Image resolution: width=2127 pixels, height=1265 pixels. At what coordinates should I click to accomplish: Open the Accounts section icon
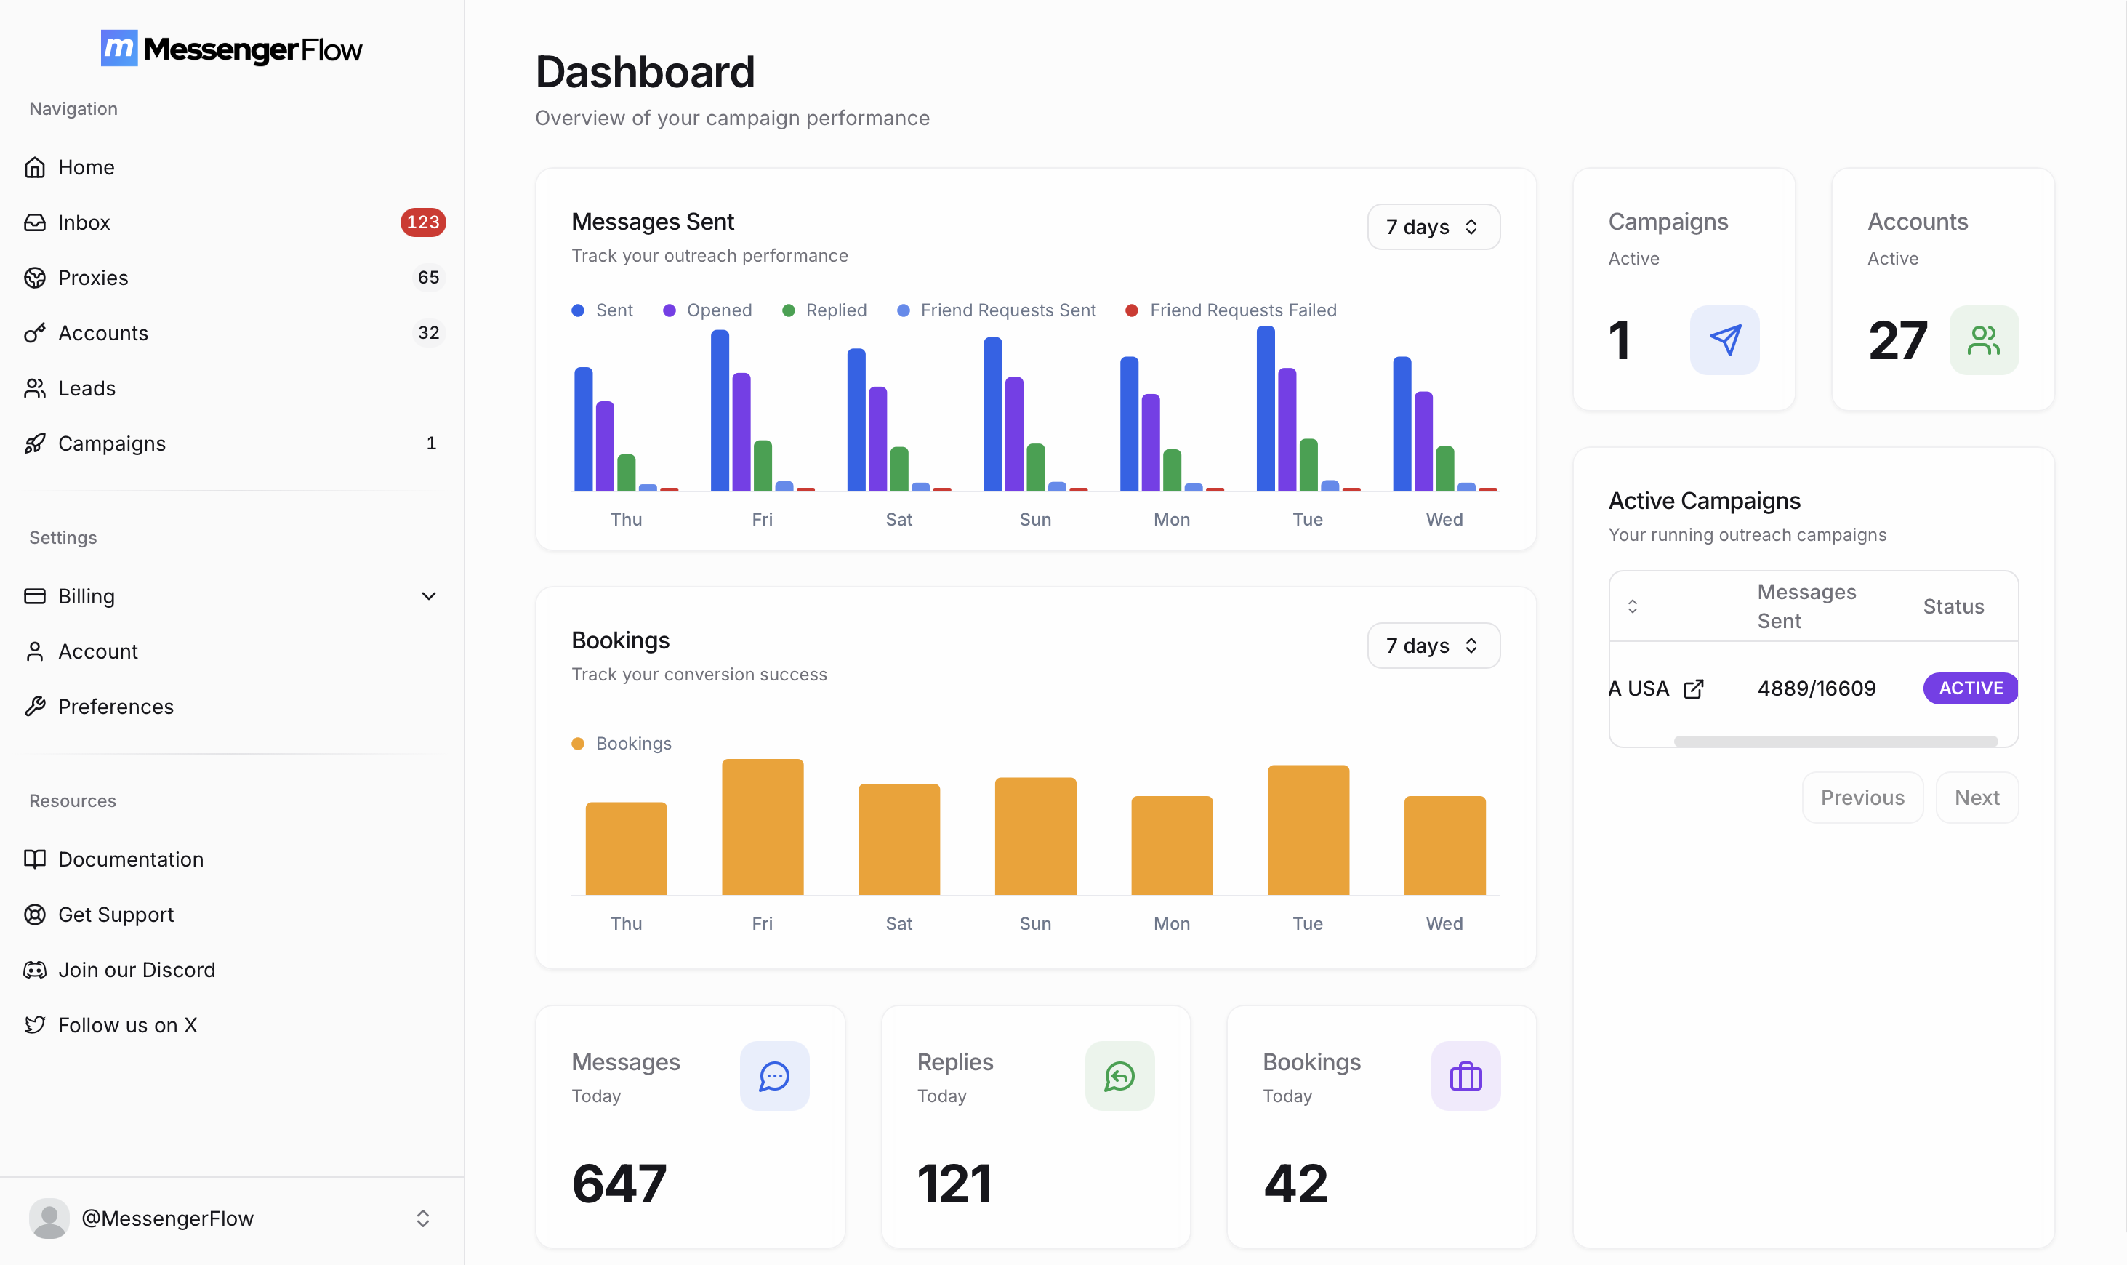[35, 332]
